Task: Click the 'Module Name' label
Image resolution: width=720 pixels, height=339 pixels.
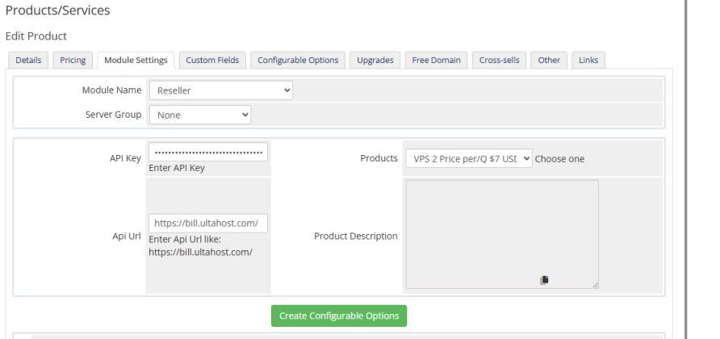Action: (111, 90)
